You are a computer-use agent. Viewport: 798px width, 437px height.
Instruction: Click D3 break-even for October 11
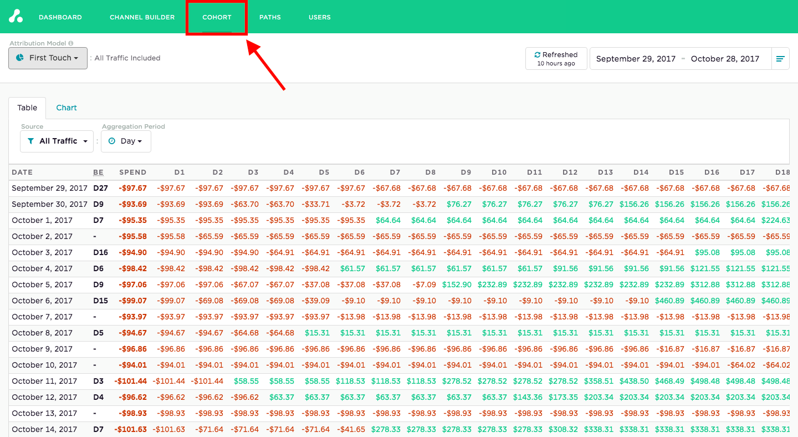tap(99, 381)
